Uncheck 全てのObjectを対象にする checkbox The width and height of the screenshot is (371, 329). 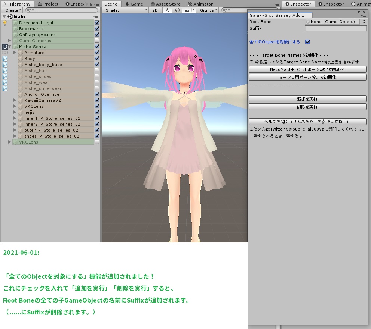(307, 42)
